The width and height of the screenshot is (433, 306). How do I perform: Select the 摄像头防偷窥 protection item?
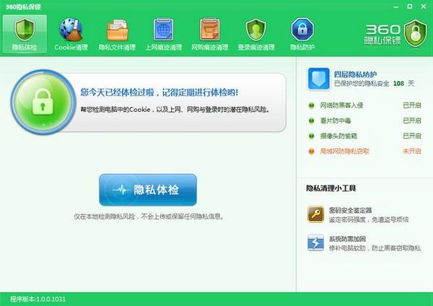tap(338, 136)
